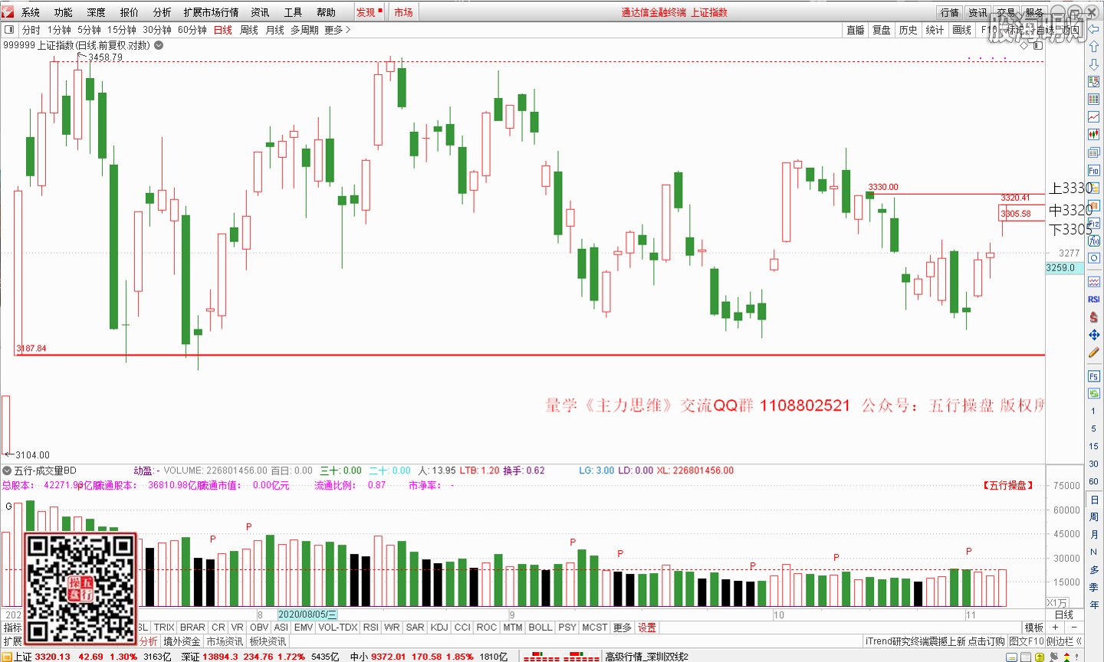Select the candlestick chart icon in sidebar
The image size is (1104, 662).
pyautogui.click(x=1093, y=135)
